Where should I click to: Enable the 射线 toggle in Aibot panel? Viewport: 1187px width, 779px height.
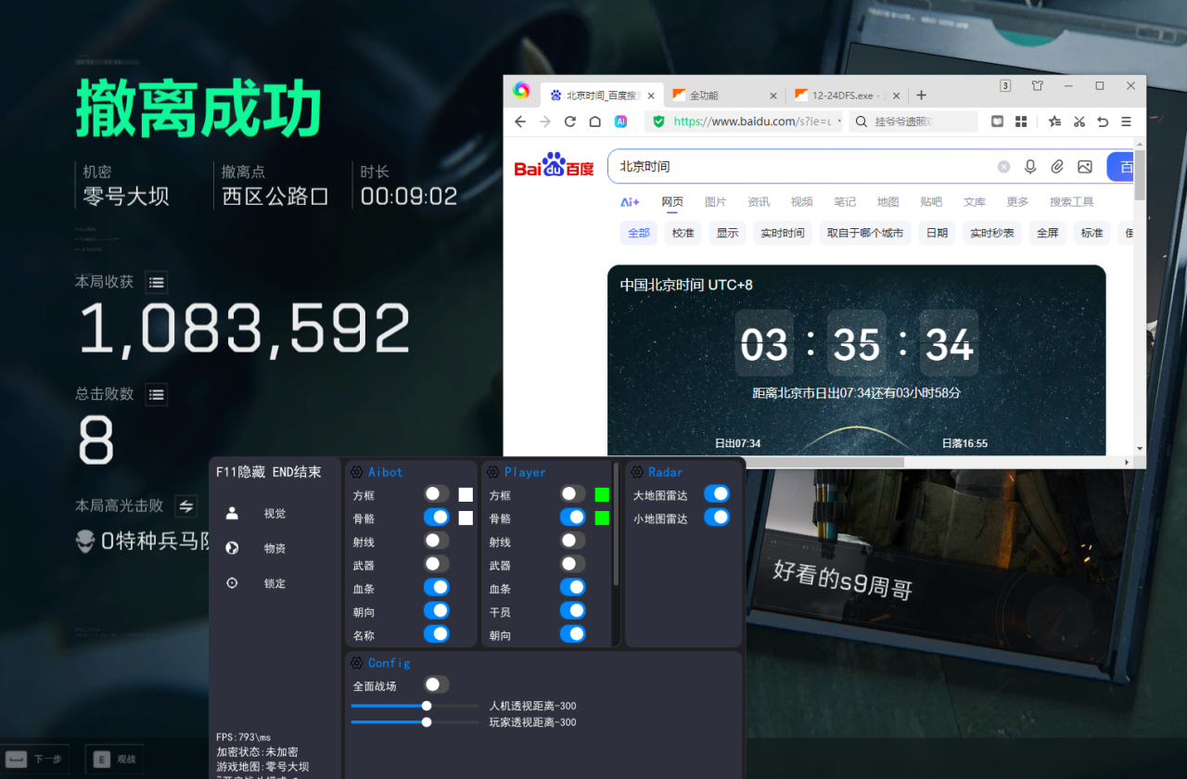tap(436, 540)
